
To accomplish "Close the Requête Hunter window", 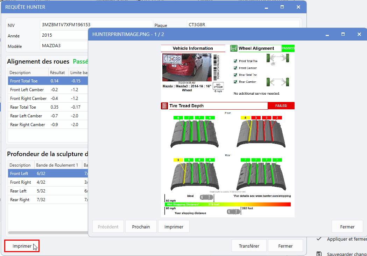I will pos(298,7).
